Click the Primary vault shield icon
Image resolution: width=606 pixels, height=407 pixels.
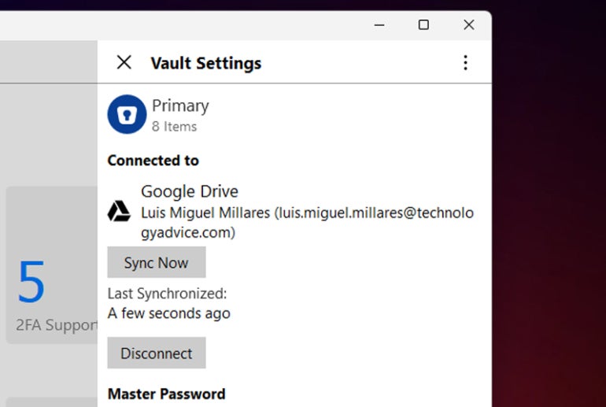[x=127, y=115]
